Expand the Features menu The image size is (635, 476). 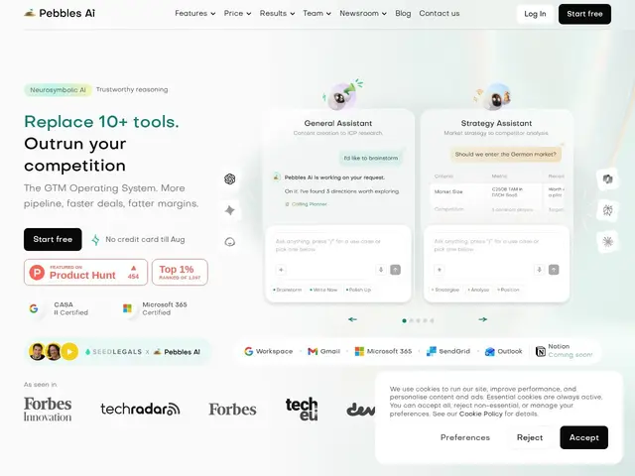click(x=194, y=13)
